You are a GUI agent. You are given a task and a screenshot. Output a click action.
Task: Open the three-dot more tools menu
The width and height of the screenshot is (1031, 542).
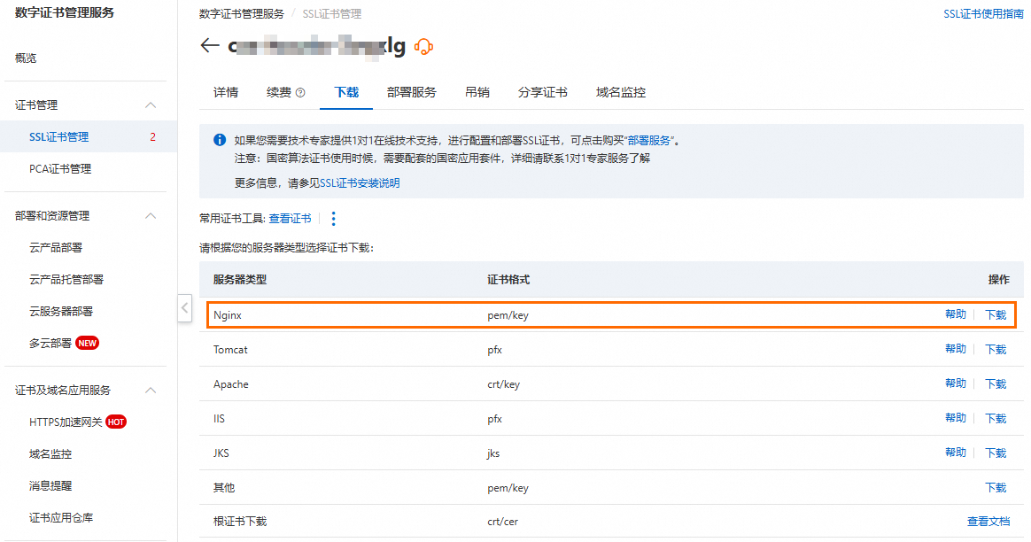click(333, 219)
